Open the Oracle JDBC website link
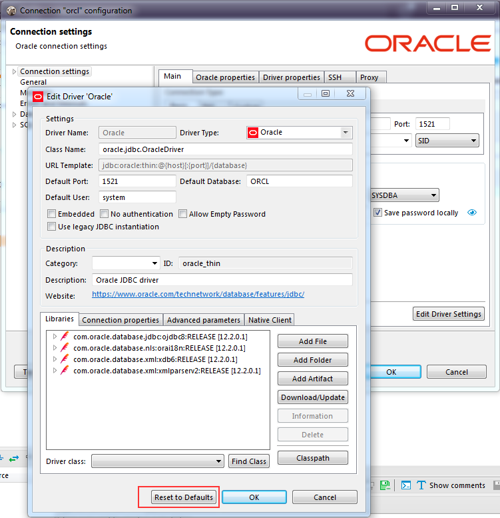 198,294
